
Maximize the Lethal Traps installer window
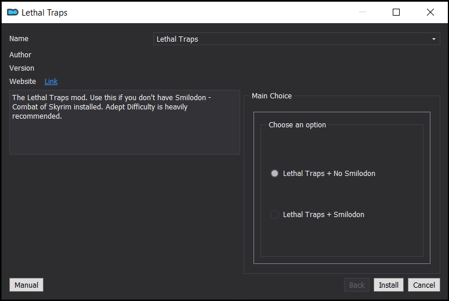pos(396,12)
